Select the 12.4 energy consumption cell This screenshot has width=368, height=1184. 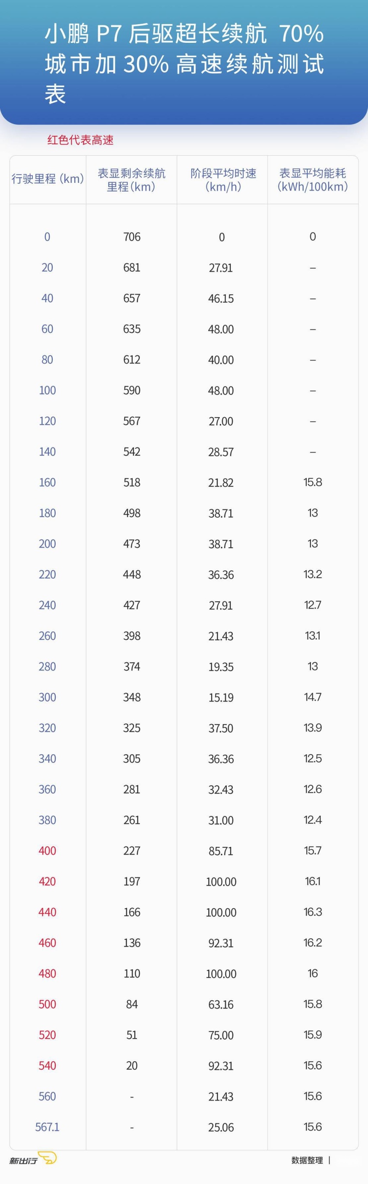313,820
